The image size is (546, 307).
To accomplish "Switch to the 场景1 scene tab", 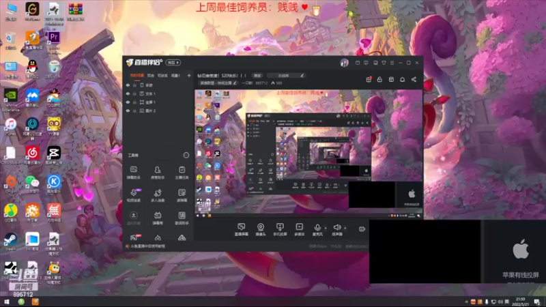I will [175, 76].
